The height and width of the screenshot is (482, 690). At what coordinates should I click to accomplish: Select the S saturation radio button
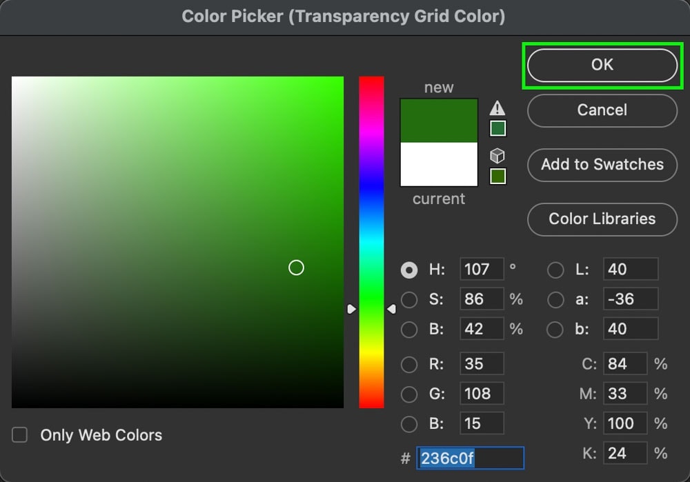(x=409, y=300)
